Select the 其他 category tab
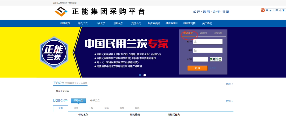 [137, 108]
